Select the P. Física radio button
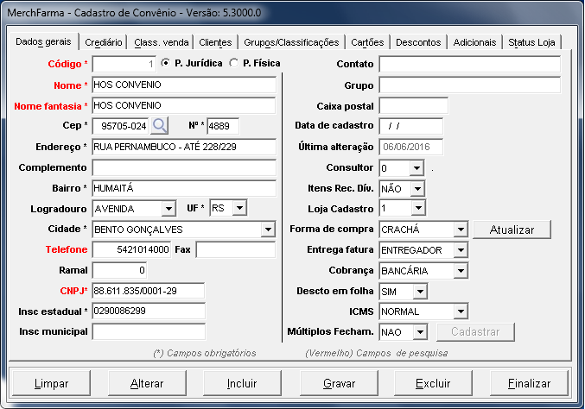Screen dimensions: 585x409 pos(234,63)
